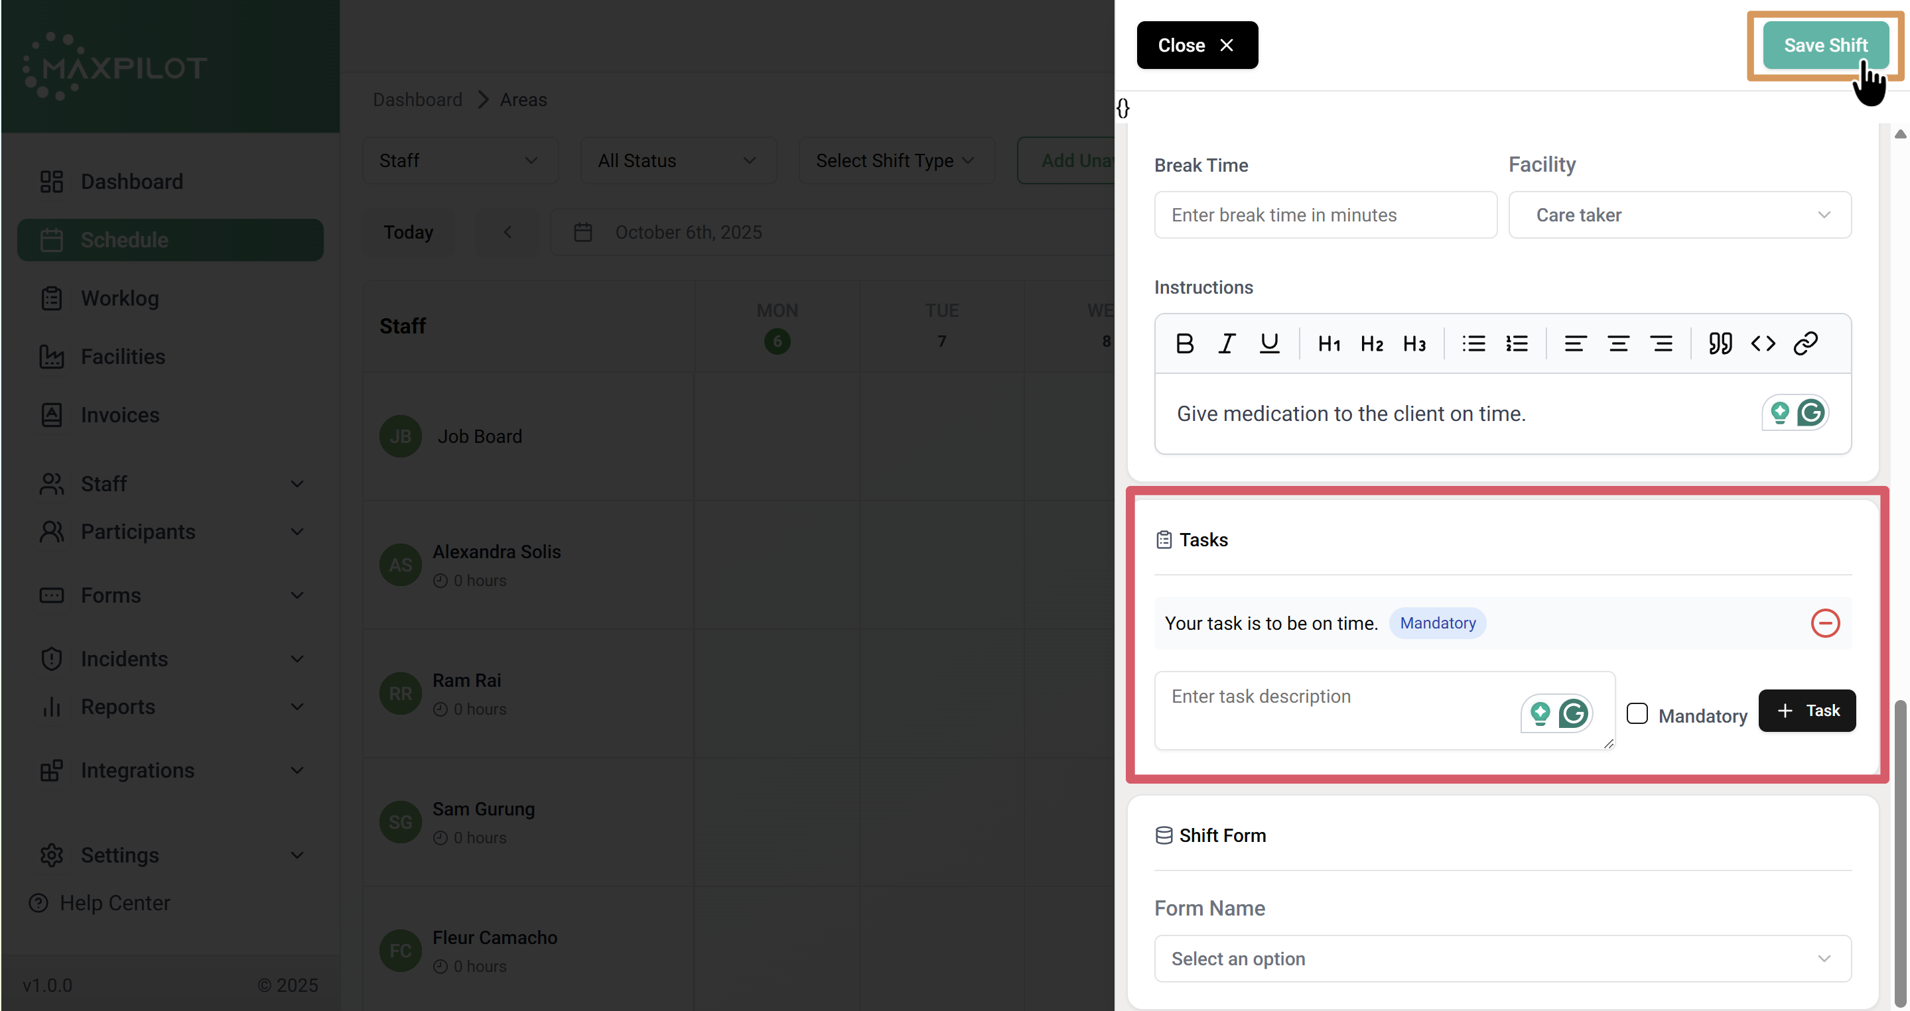This screenshot has height=1011, width=1910.
Task: Toggle bold formatting in Instructions editor
Action: (1184, 343)
